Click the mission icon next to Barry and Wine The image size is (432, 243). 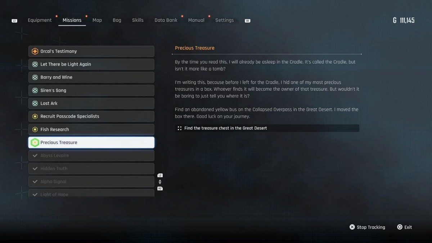pyautogui.click(x=35, y=77)
